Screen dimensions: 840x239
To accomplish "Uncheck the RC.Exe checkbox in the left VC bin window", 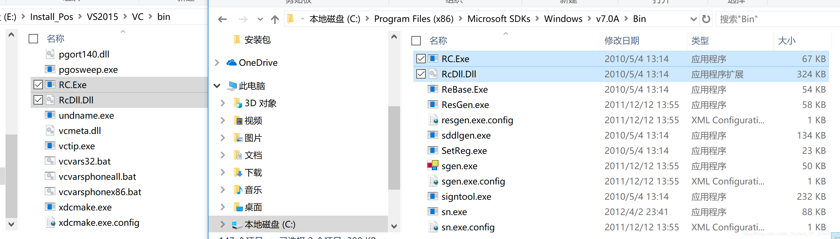I will (x=38, y=85).
